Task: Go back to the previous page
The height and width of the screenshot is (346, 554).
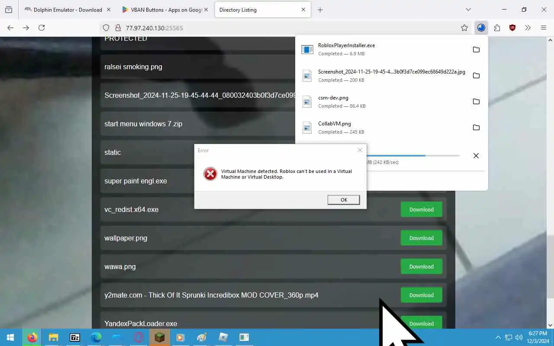Action: click(x=10, y=28)
